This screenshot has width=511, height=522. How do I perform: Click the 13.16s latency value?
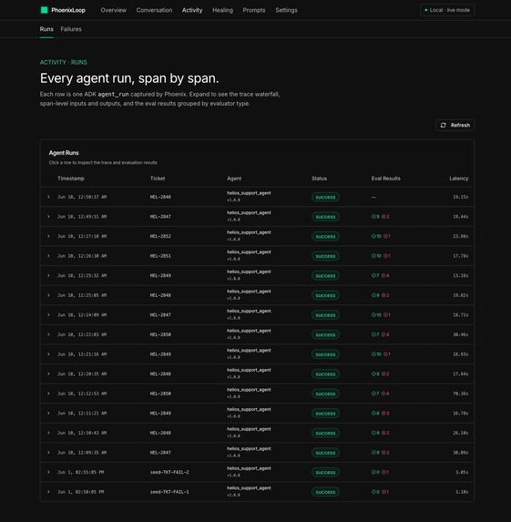[x=460, y=276]
